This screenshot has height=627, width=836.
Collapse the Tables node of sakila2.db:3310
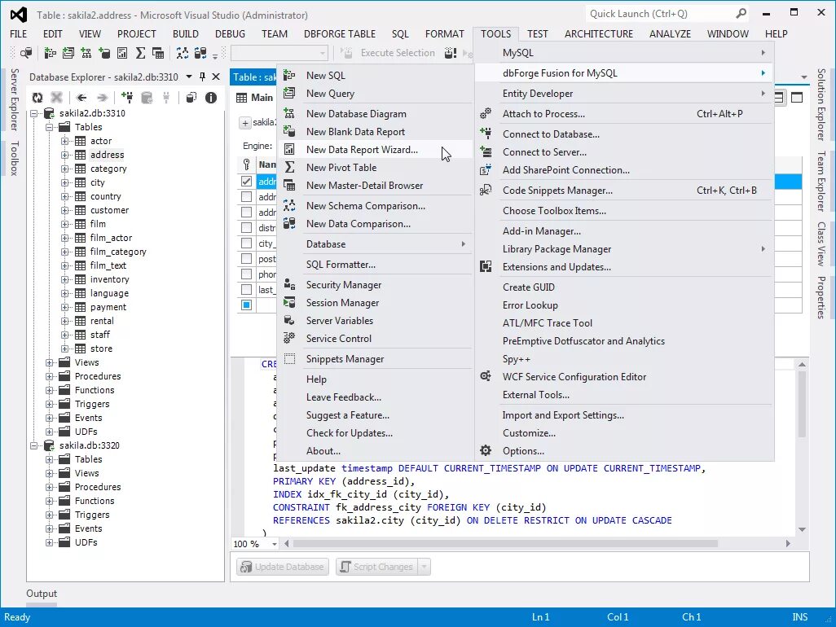point(49,126)
